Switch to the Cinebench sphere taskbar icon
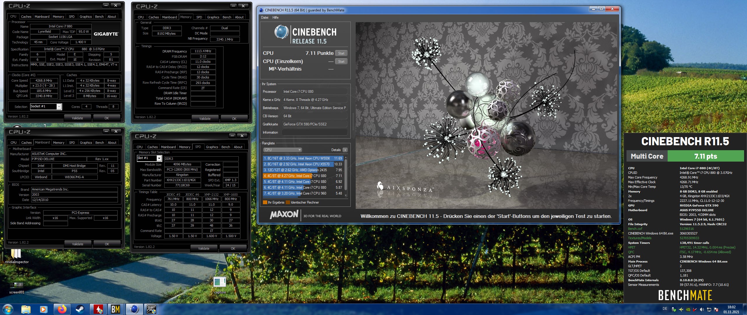The height and width of the screenshot is (315, 747). (134, 309)
